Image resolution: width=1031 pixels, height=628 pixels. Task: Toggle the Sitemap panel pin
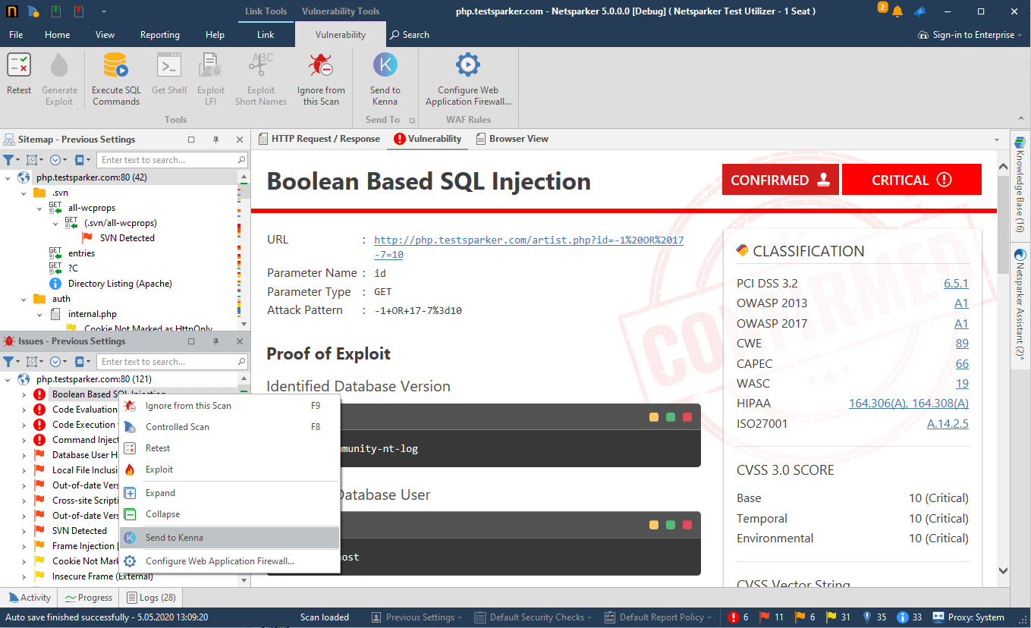(215, 139)
